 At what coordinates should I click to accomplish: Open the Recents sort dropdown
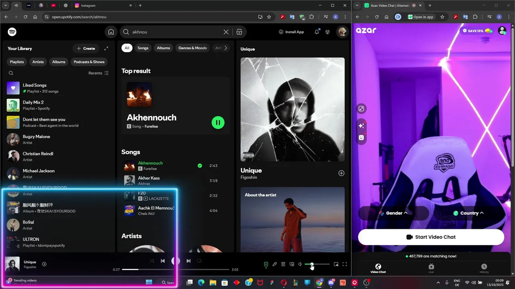point(99,73)
